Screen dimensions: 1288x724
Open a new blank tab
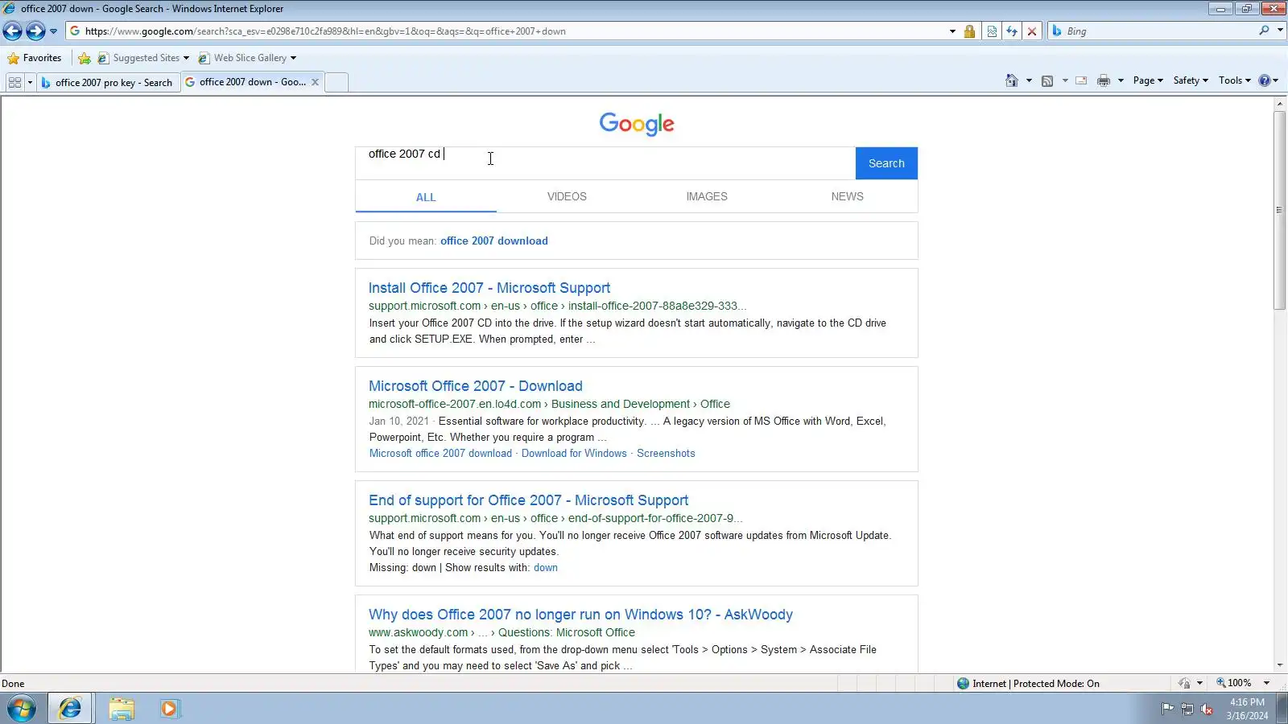(x=336, y=82)
